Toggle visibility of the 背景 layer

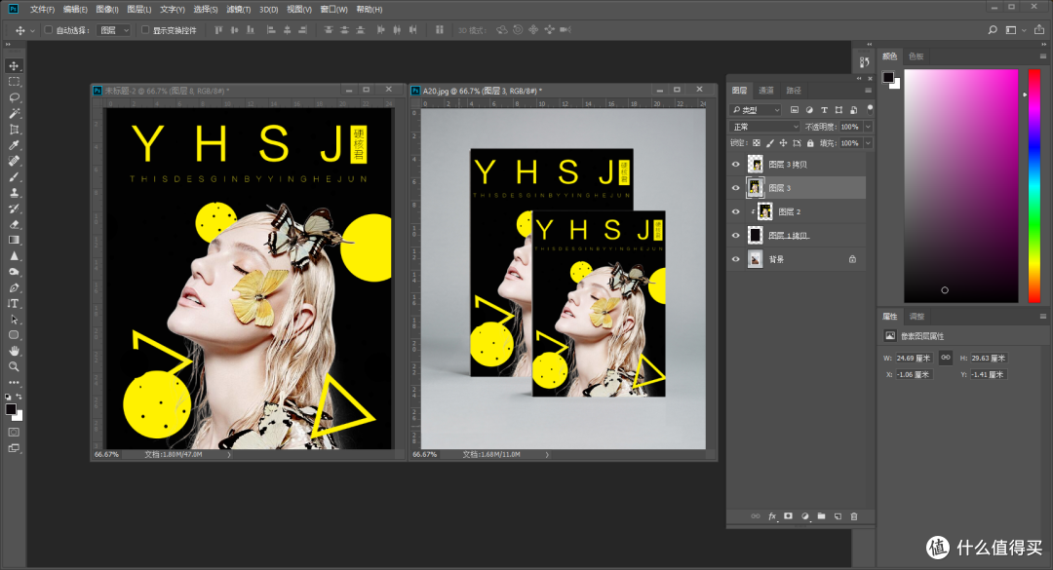tap(735, 259)
